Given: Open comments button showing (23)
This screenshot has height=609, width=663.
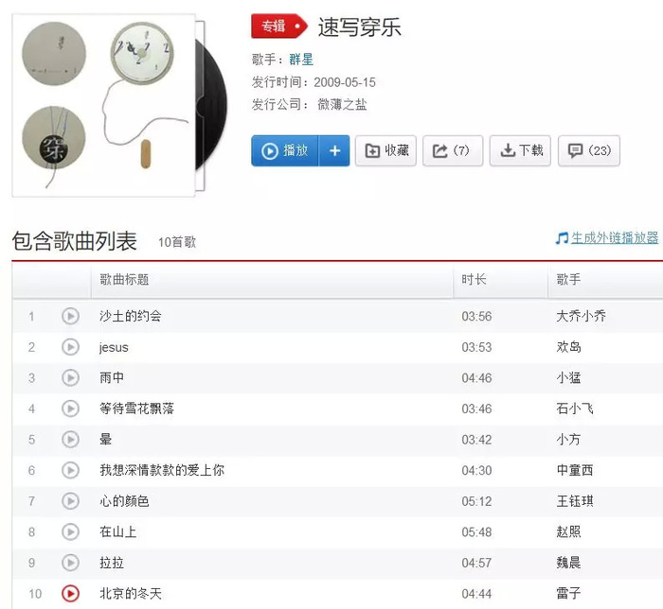Looking at the screenshot, I should [589, 150].
